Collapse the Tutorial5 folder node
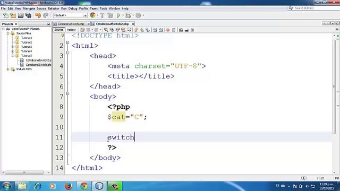 pos(13,56)
